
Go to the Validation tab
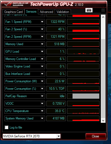[63, 12]
